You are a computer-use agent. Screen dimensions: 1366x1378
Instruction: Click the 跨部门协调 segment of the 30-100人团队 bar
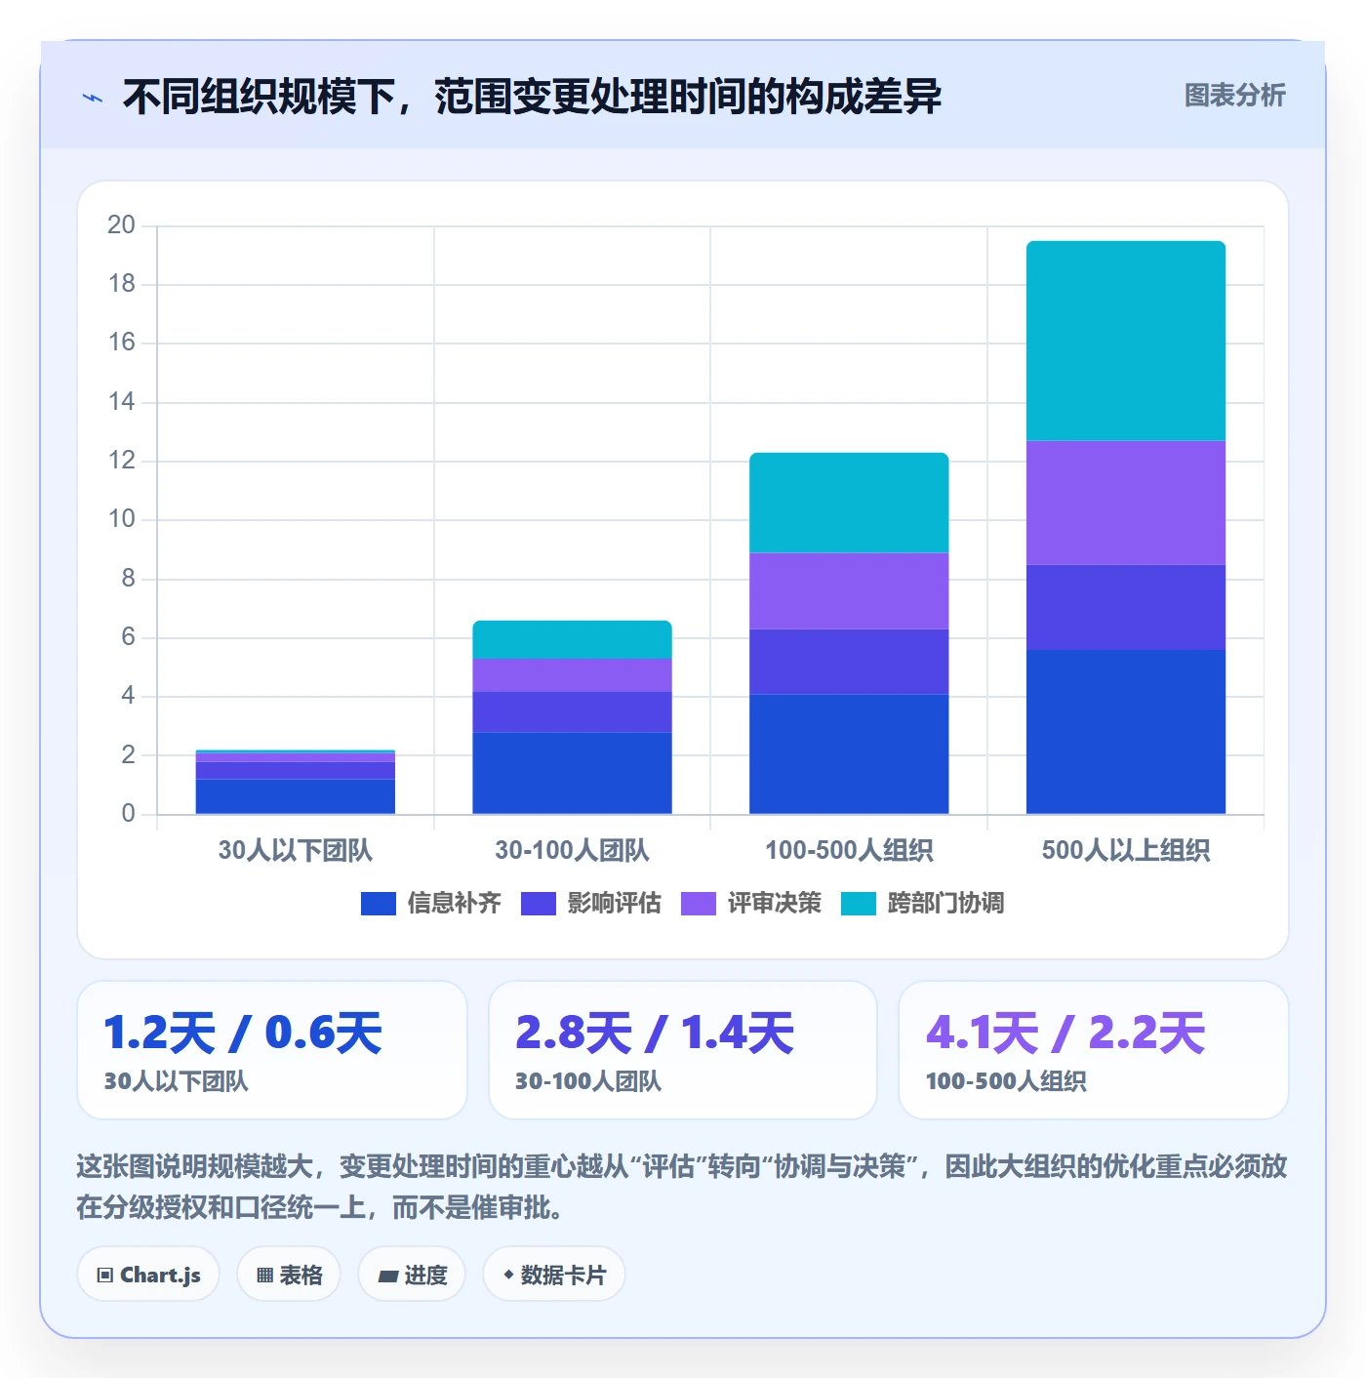572,640
